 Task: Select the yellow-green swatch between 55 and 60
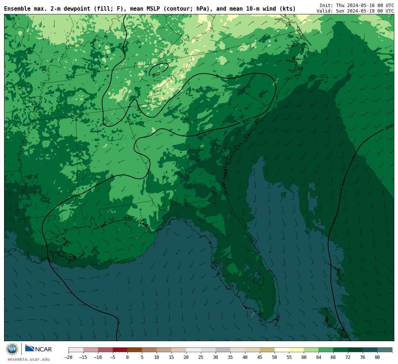(296, 350)
